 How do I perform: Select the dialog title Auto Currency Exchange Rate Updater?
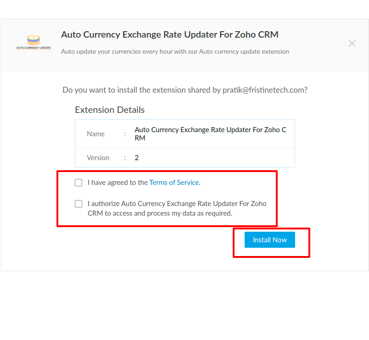coord(170,34)
